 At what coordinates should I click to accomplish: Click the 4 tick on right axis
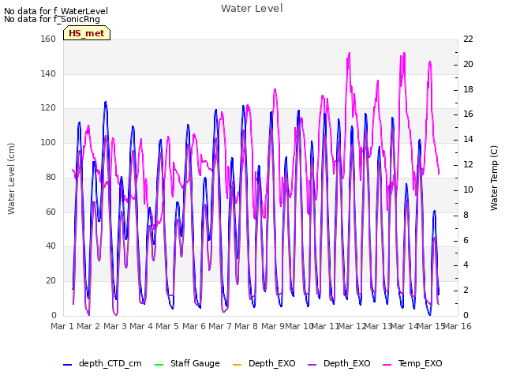[x=466, y=265]
